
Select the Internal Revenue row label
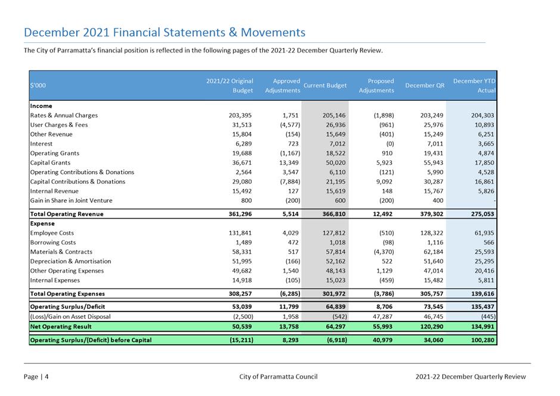54,191
